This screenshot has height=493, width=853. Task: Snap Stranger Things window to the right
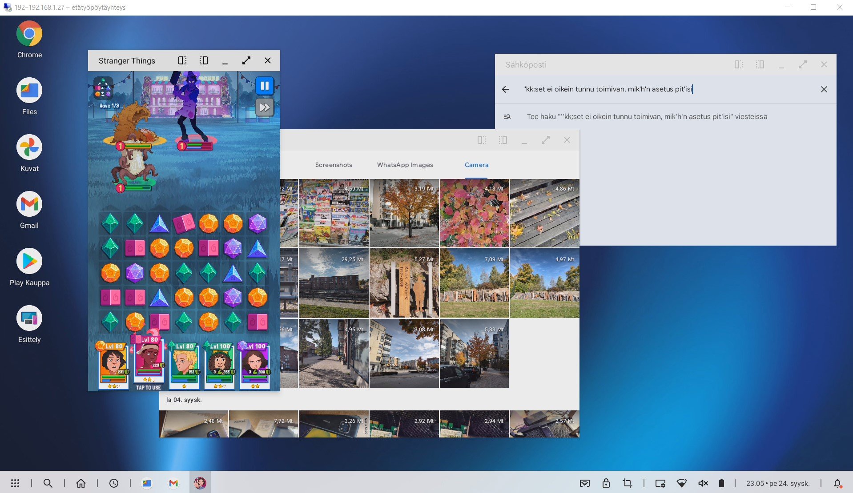tap(204, 60)
